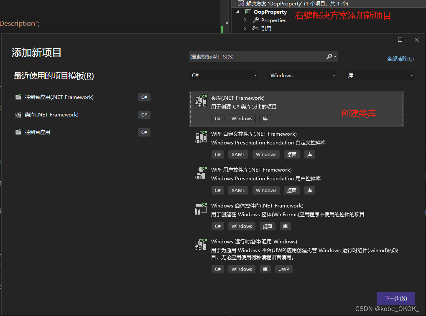Click the 下一步(N) button
This screenshot has height=316, width=426.
pyautogui.click(x=396, y=298)
